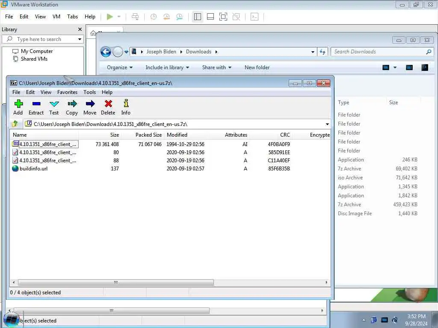The image size is (438, 328).
Task: Open the console view icon in VMware toolbar
Action: [255, 17]
